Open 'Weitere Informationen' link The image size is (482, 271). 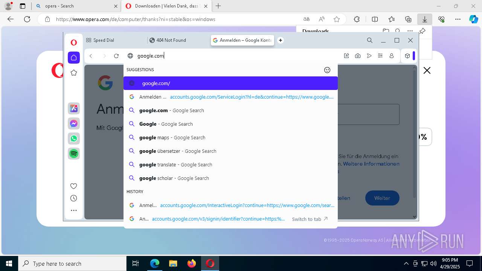(x=371, y=164)
